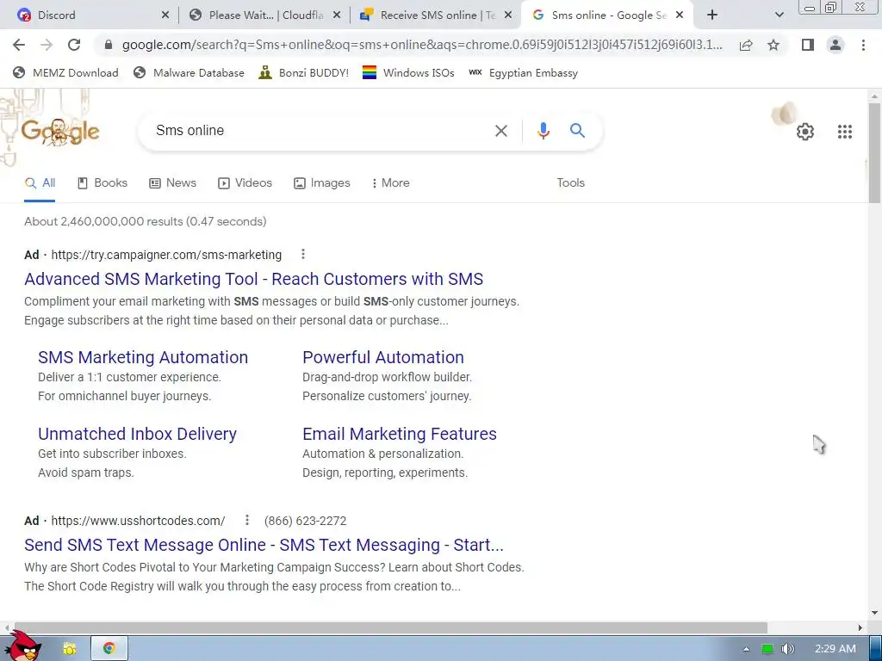882x661 pixels.
Task: Close the Discord tab
Action: 165,15
